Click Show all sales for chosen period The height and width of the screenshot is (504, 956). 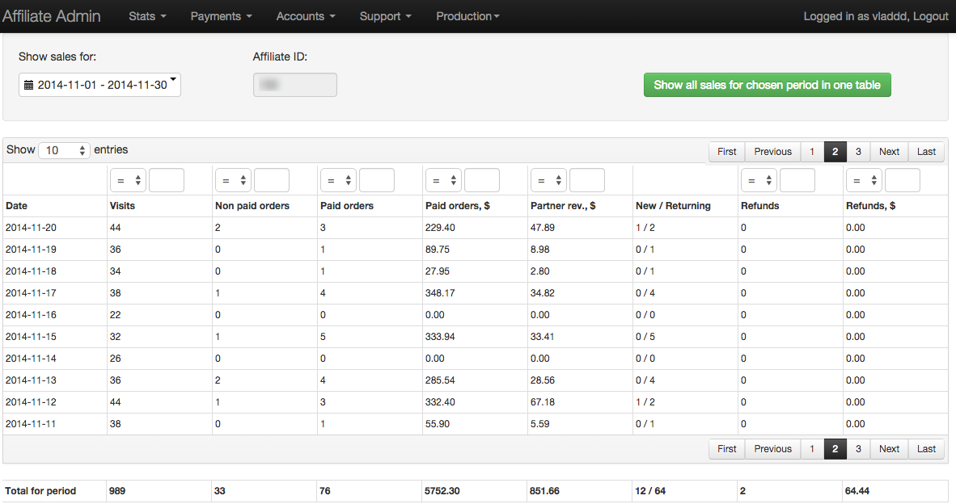[x=767, y=85]
